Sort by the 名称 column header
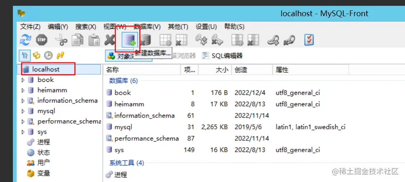 (142, 70)
